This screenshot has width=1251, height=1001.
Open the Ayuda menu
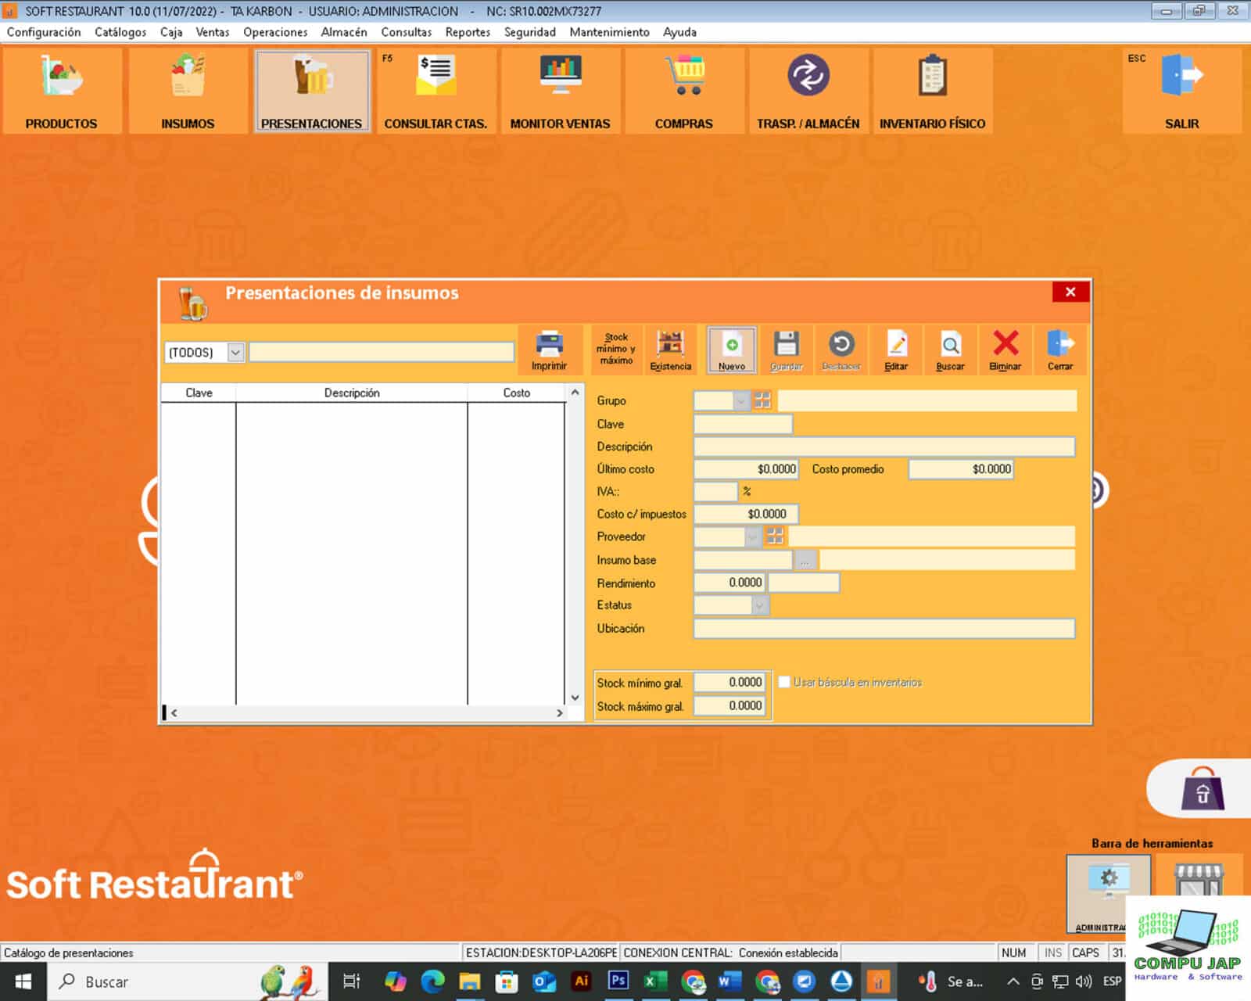coord(679,32)
